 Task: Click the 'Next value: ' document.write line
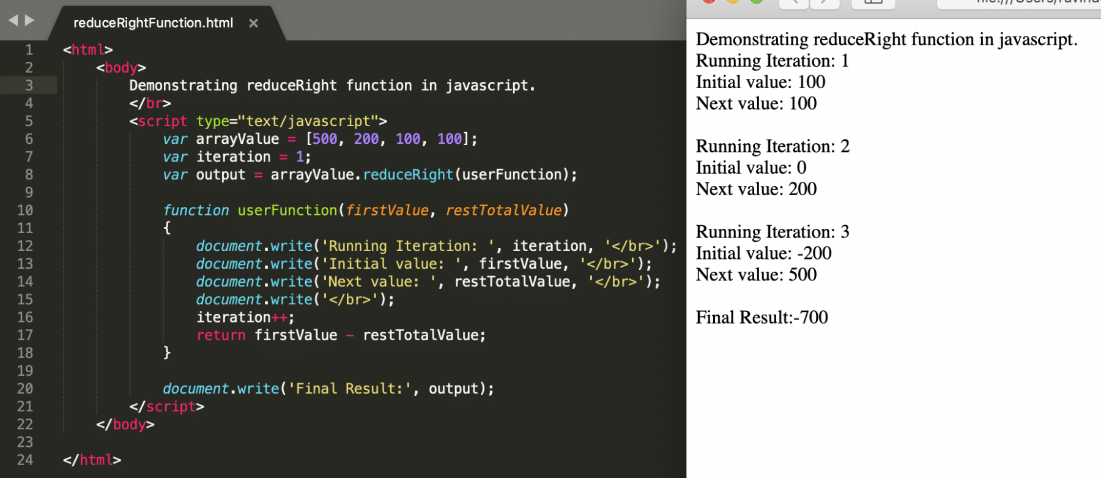(428, 282)
